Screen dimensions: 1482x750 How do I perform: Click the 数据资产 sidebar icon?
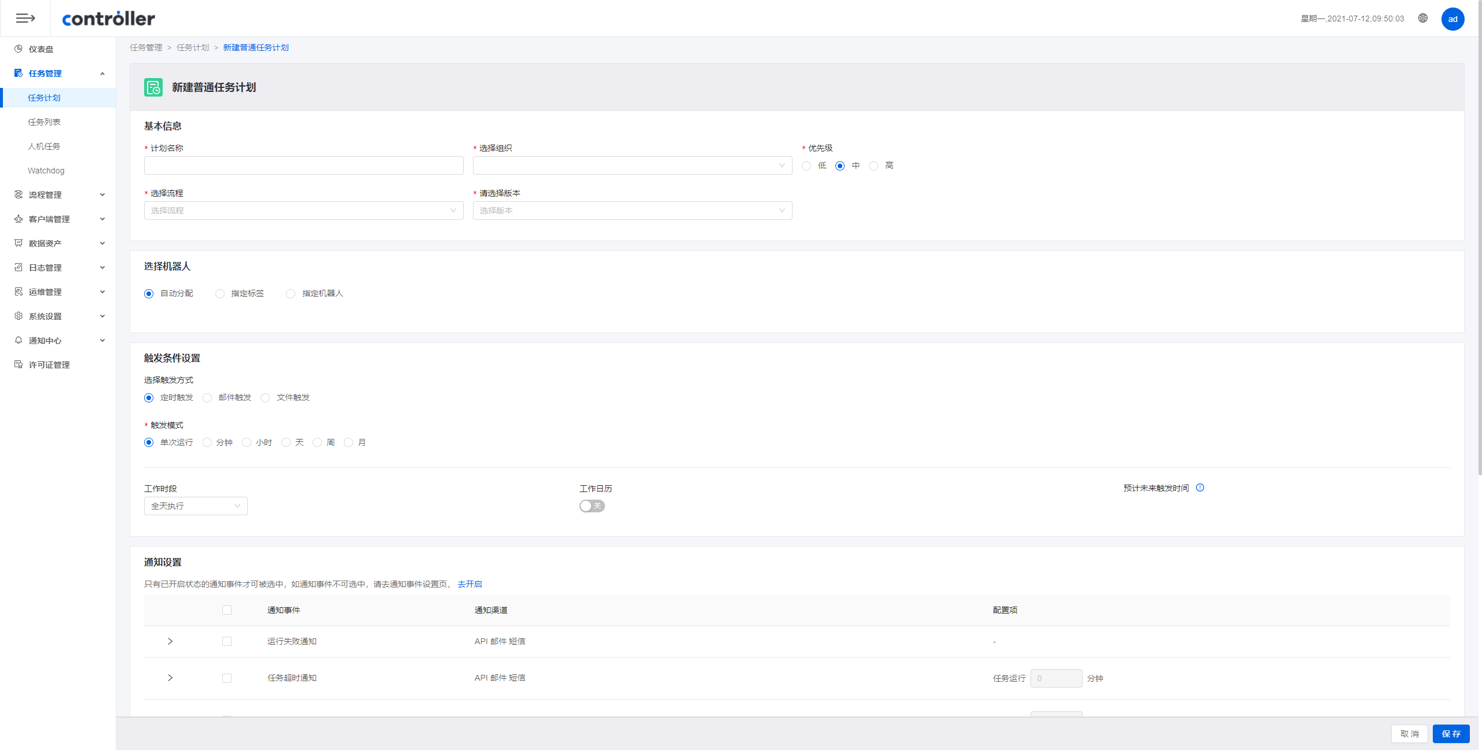coord(19,243)
